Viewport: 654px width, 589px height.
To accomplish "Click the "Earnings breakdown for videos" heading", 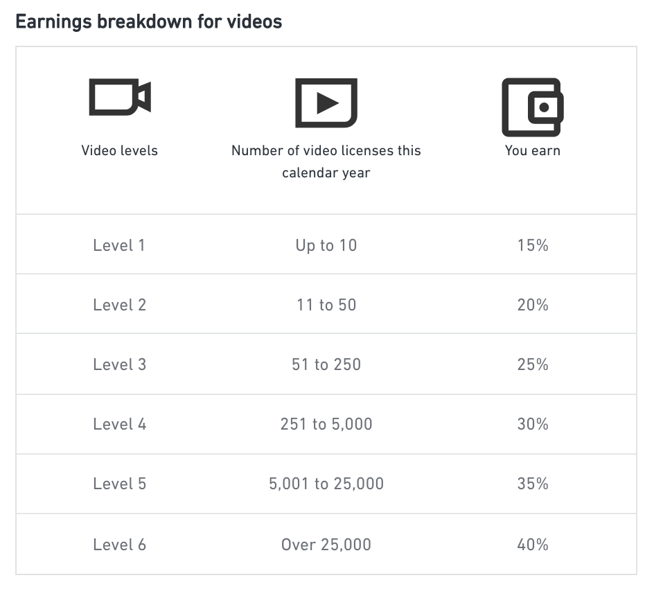I will [x=149, y=22].
